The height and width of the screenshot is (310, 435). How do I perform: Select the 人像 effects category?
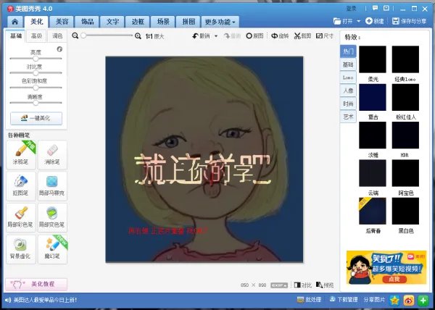[x=348, y=91]
